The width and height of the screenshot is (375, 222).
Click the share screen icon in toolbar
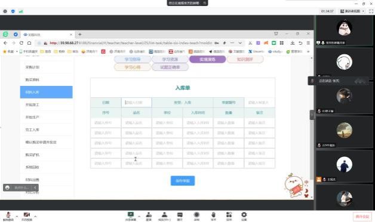click(x=131, y=216)
